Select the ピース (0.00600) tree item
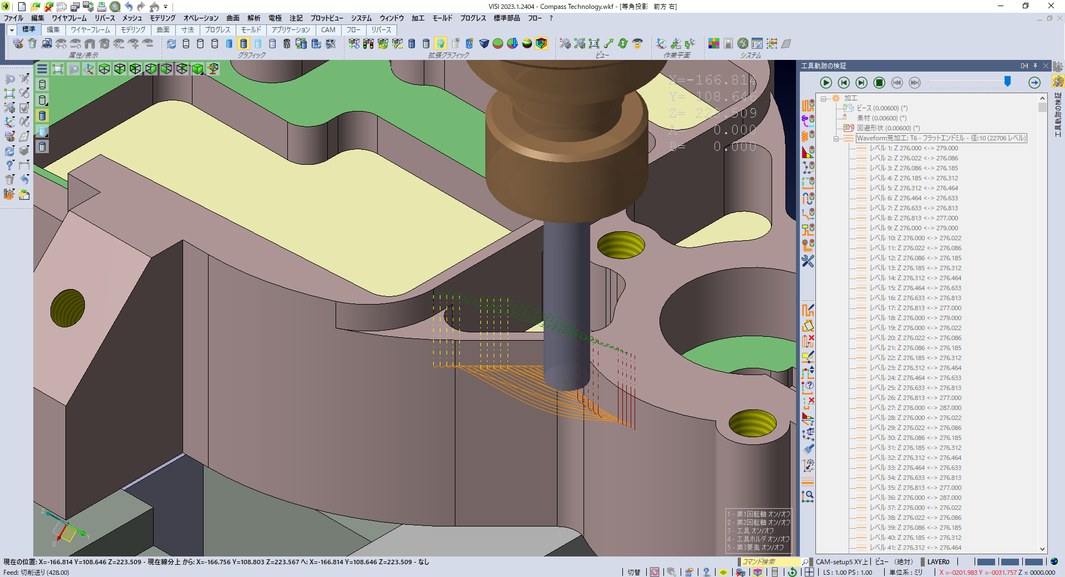Screen dimensions: 1065x577 882,108
